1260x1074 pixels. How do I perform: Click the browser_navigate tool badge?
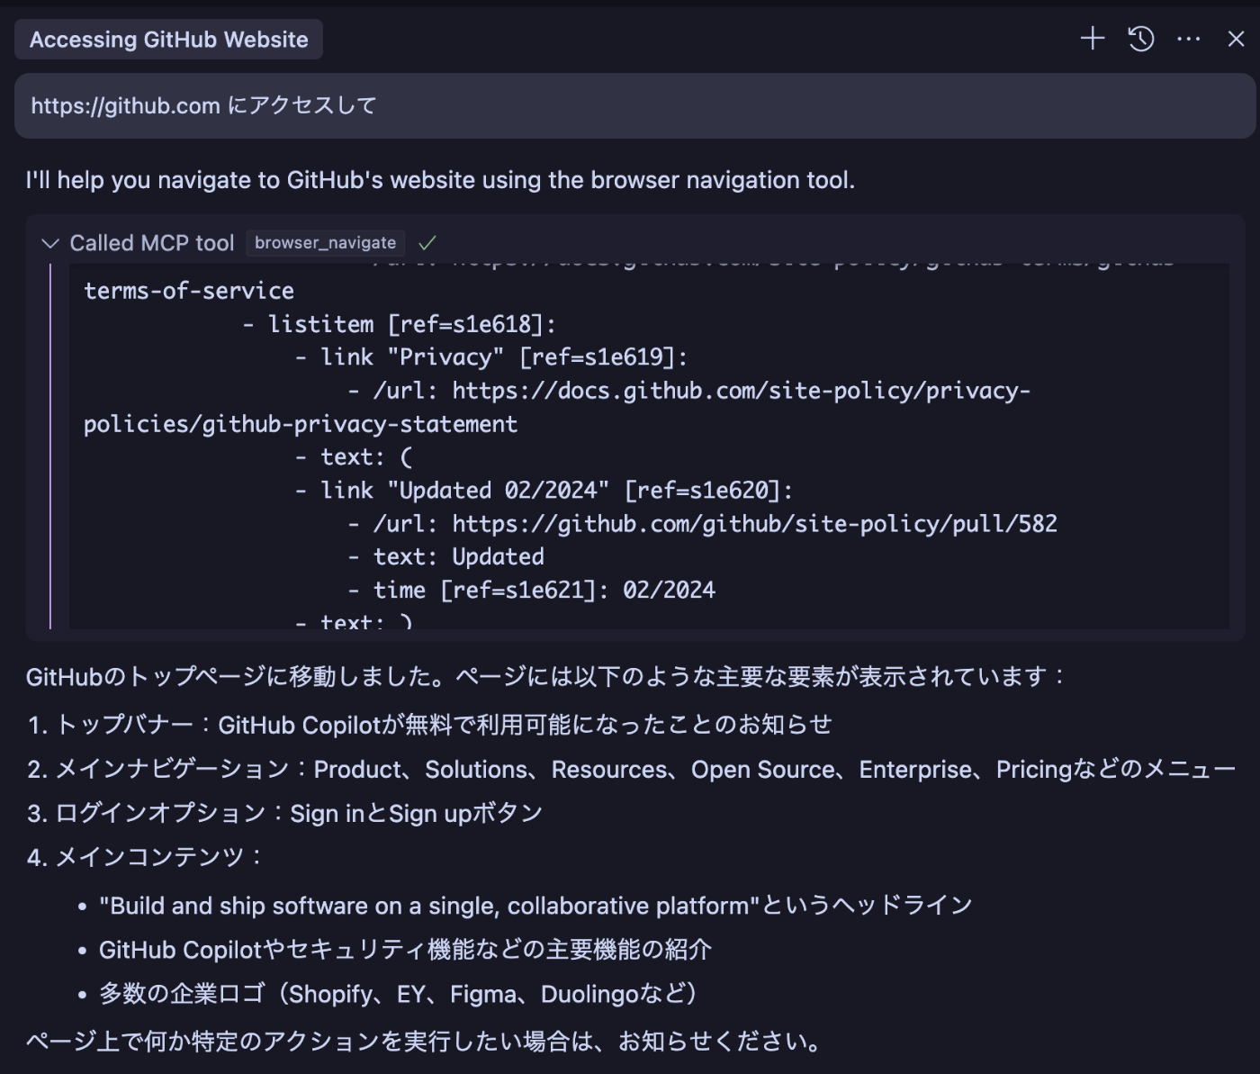325,243
